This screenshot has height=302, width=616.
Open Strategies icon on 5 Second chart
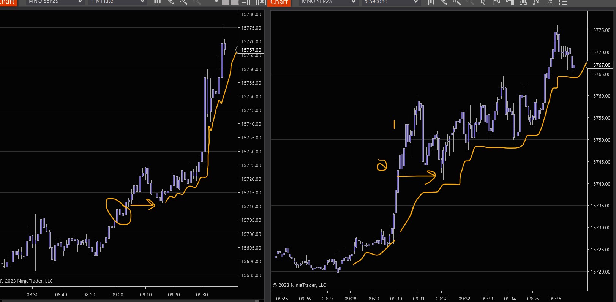(550, 2)
